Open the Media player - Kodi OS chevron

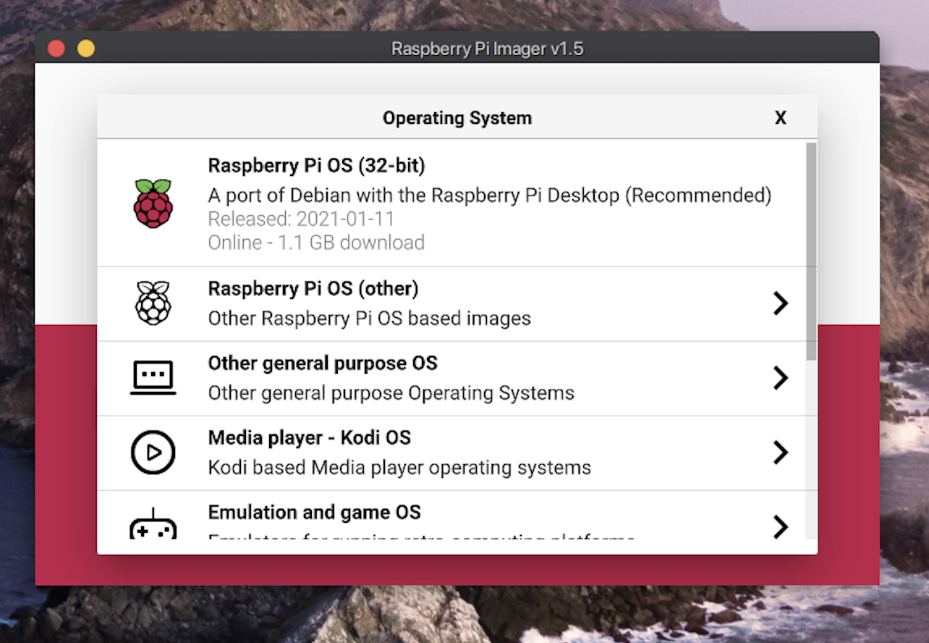tap(780, 453)
